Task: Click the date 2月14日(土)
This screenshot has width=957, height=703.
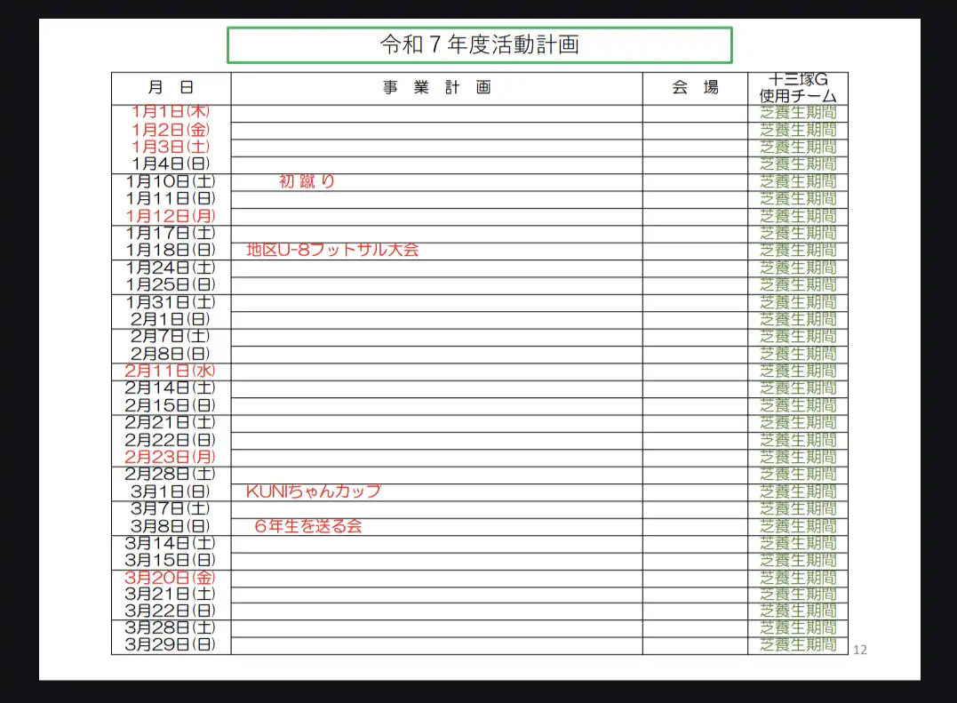Action: point(171,387)
